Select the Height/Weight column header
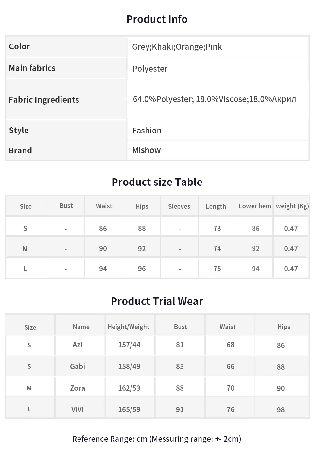 (x=128, y=327)
